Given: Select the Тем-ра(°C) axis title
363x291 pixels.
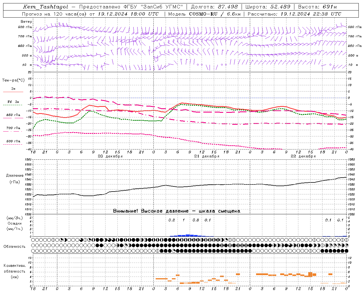Looking at the screenshot, I should (x=13, y=80).
